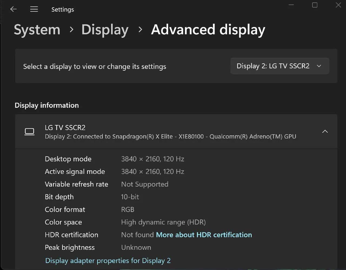Screen dimensions: 346x270
Task: Click the Peak brightness label
Action: (x=70, y=248)
